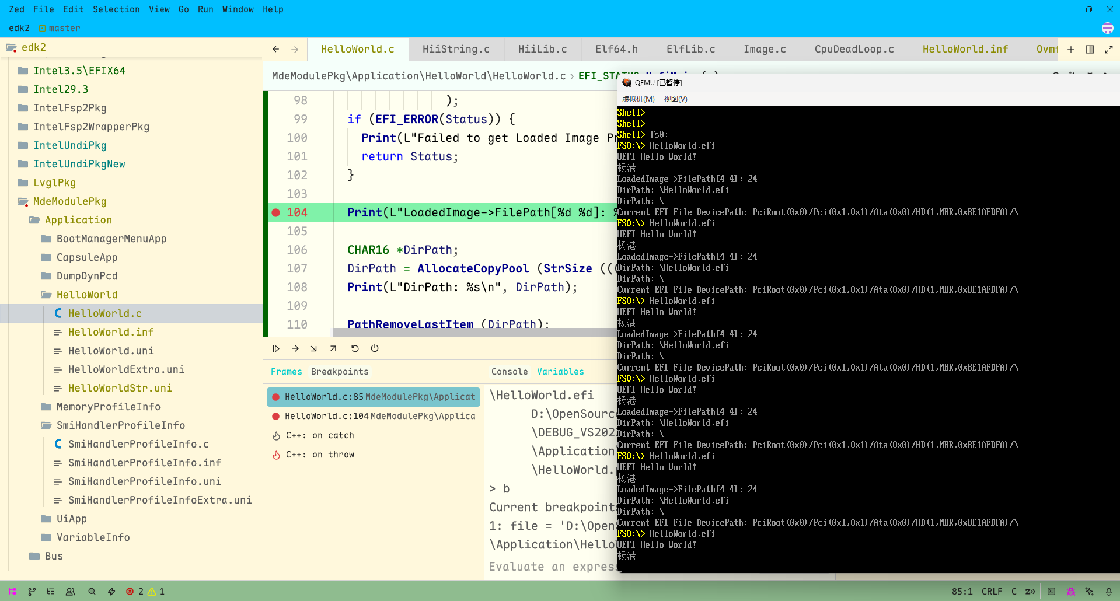The image size is (1120, 601).
Task: Toggle the C++ on catch exception breakpoint
Action: pos(276,435)
